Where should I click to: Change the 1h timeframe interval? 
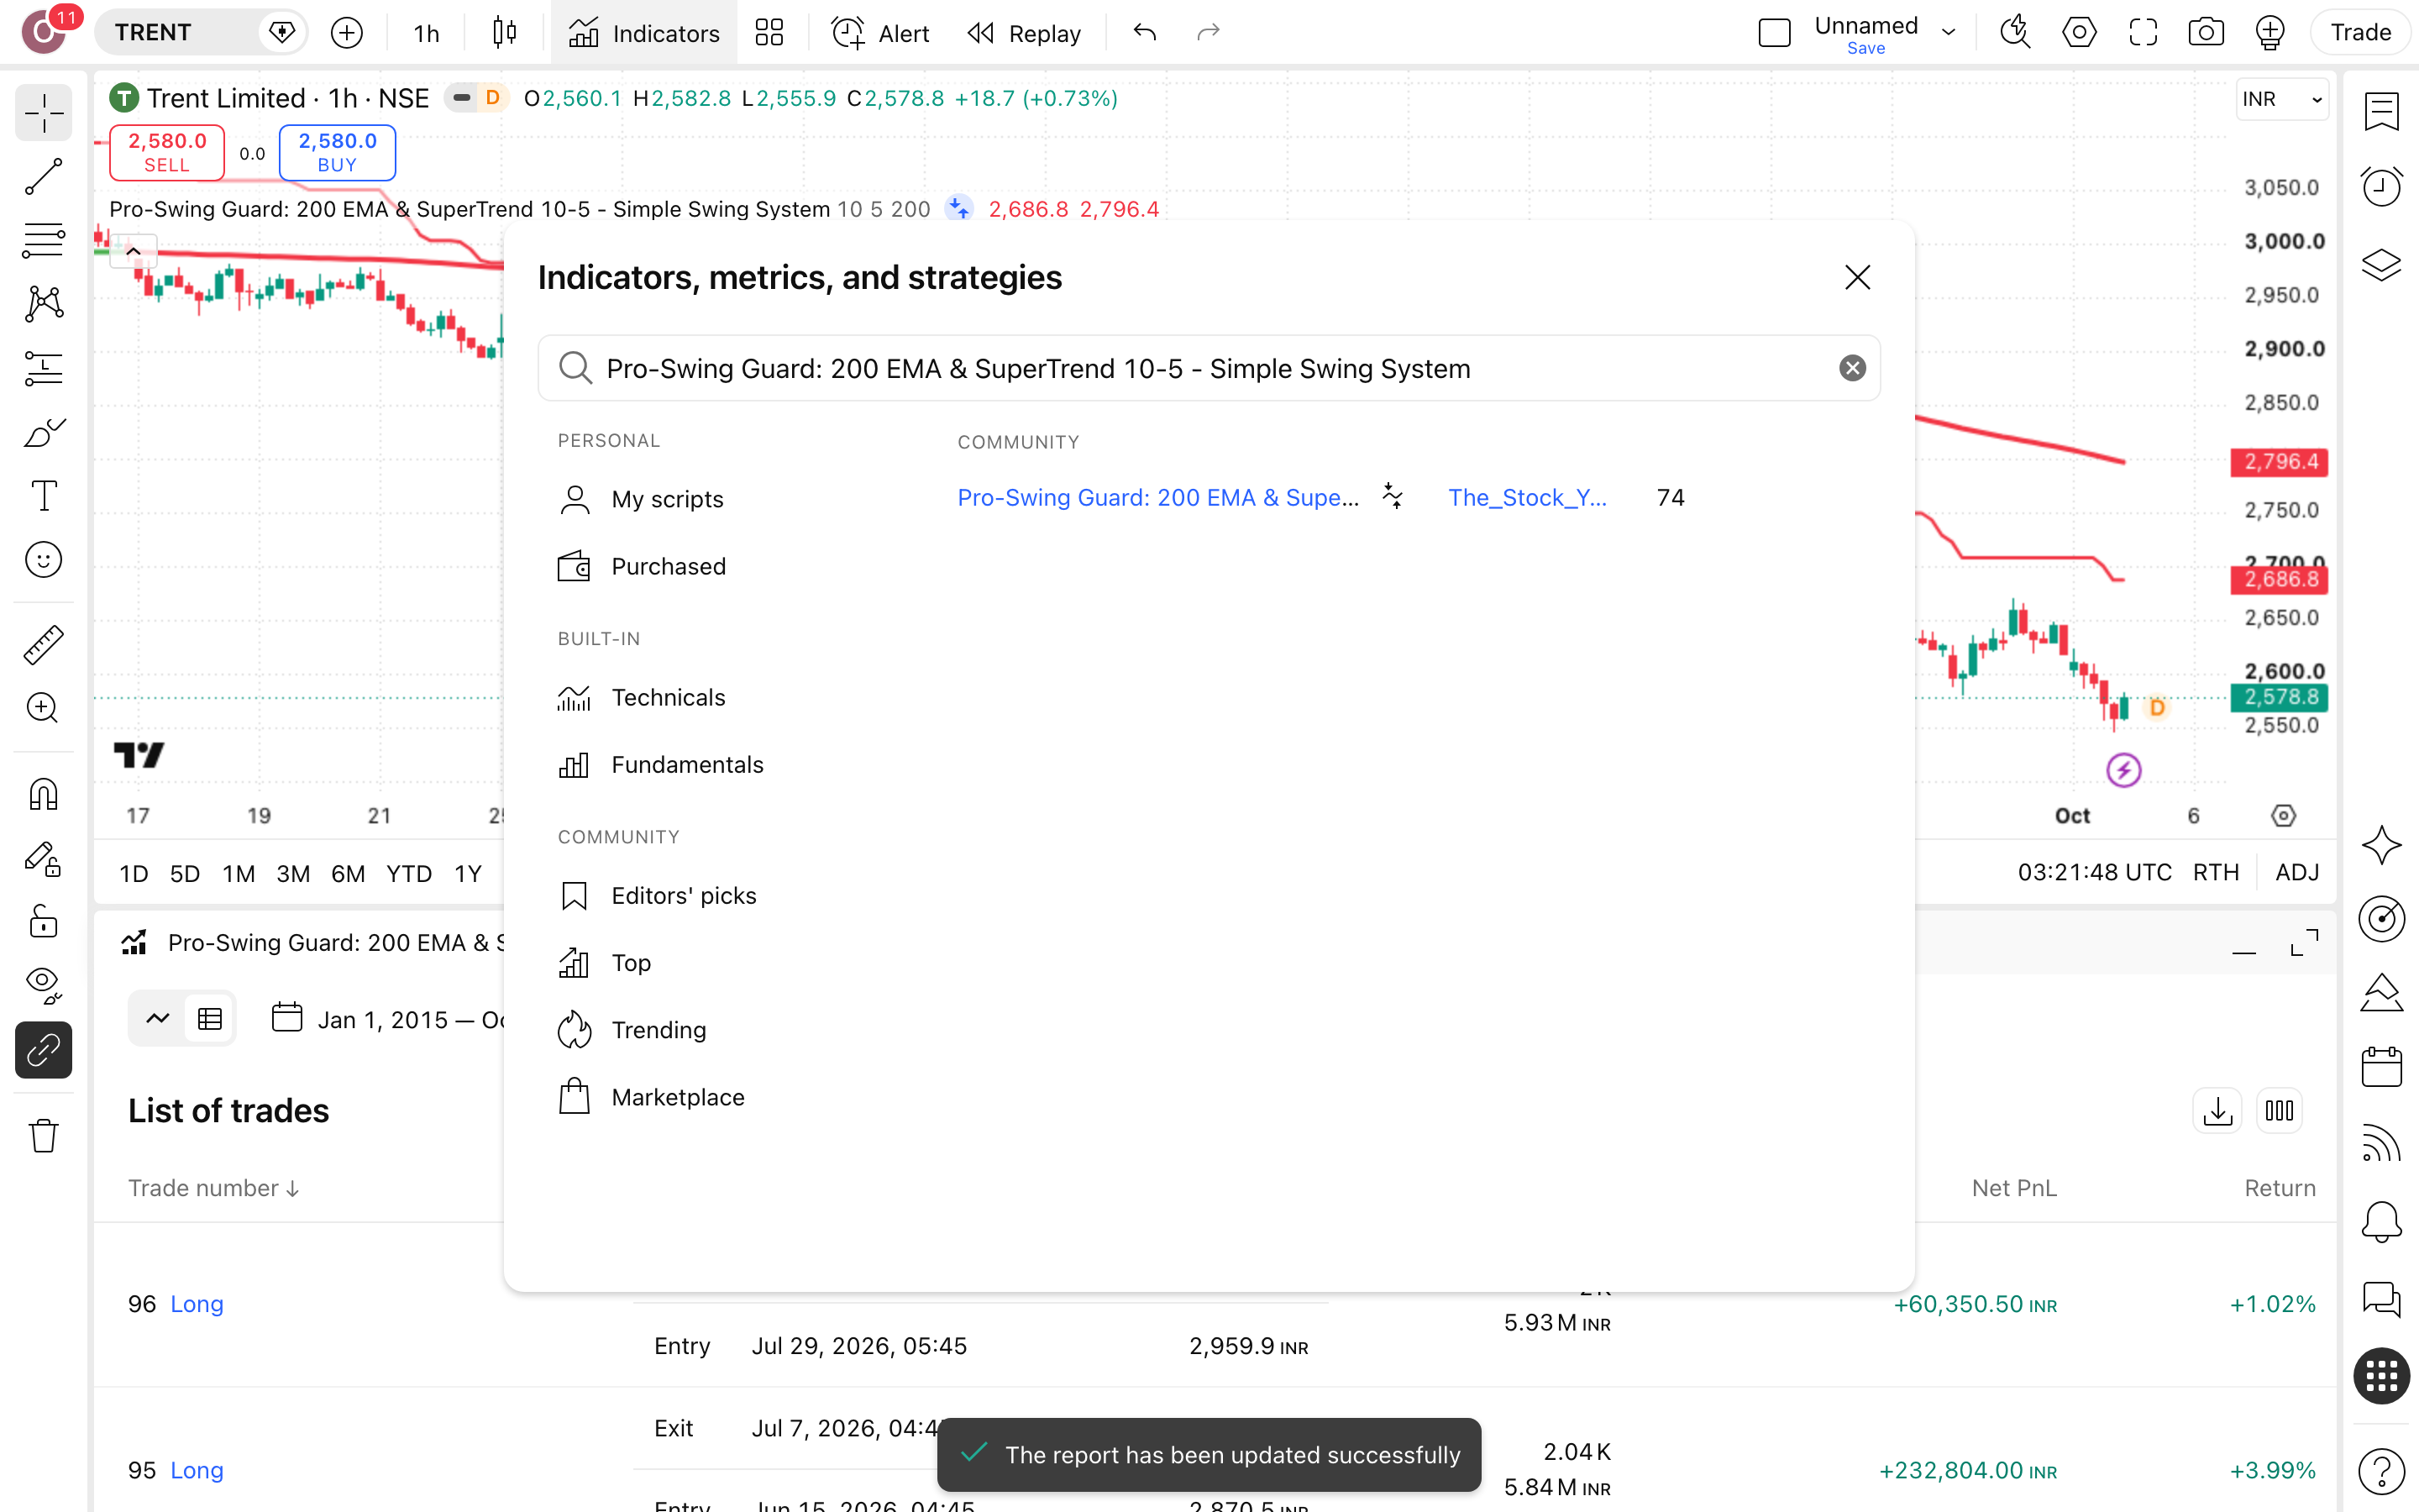[427, 33]
